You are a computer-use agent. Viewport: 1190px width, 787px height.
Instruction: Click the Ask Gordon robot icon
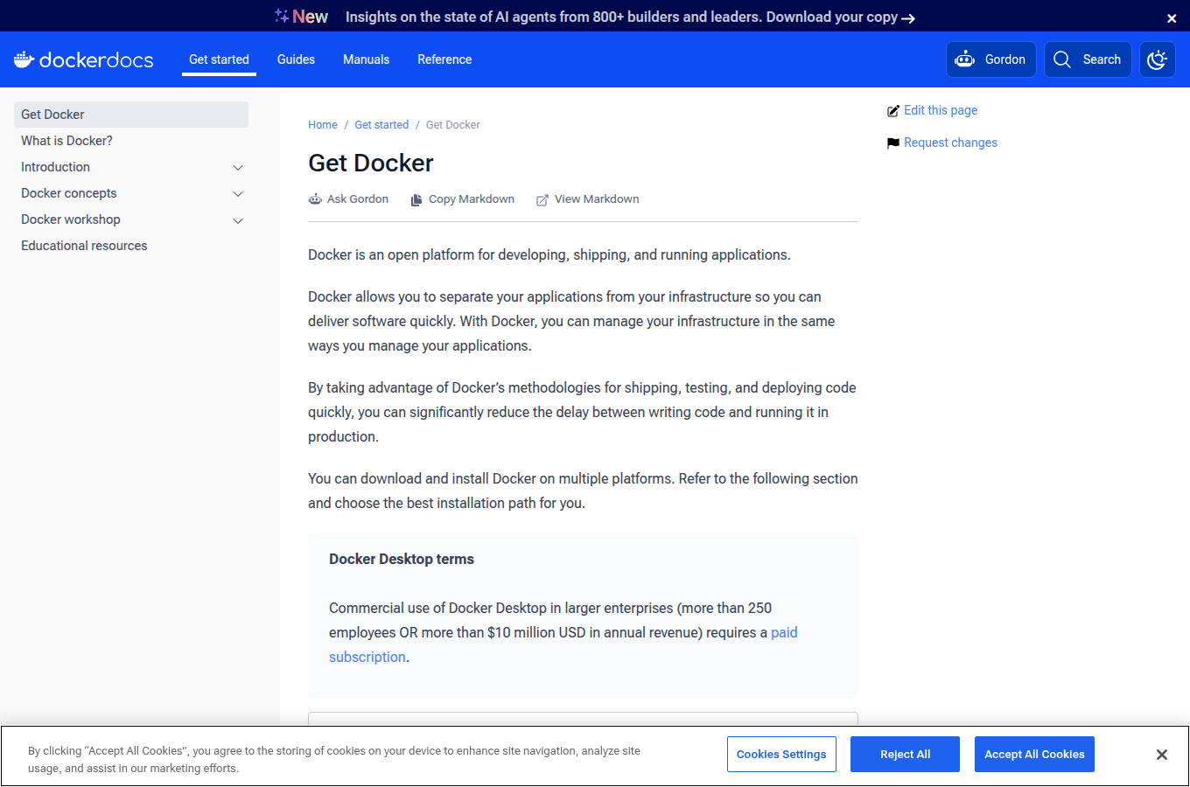[315, 199]
